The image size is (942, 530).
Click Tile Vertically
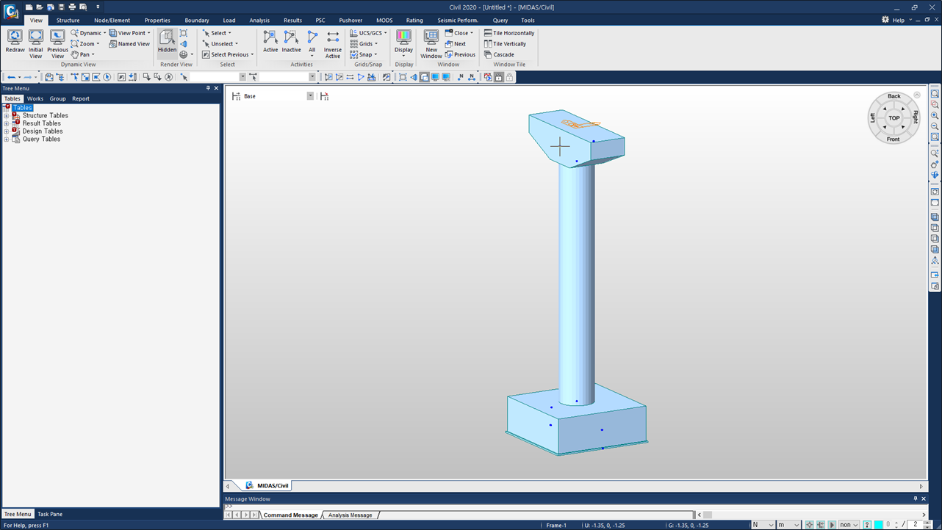click(505, 44)
